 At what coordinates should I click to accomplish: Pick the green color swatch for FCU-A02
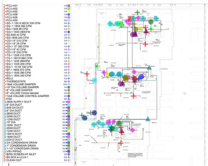[69, 8]
